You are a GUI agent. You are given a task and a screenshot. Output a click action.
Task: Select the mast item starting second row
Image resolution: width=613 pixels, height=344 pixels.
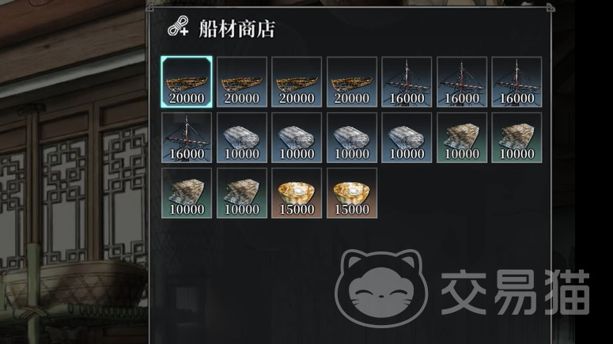coord(187,138)
